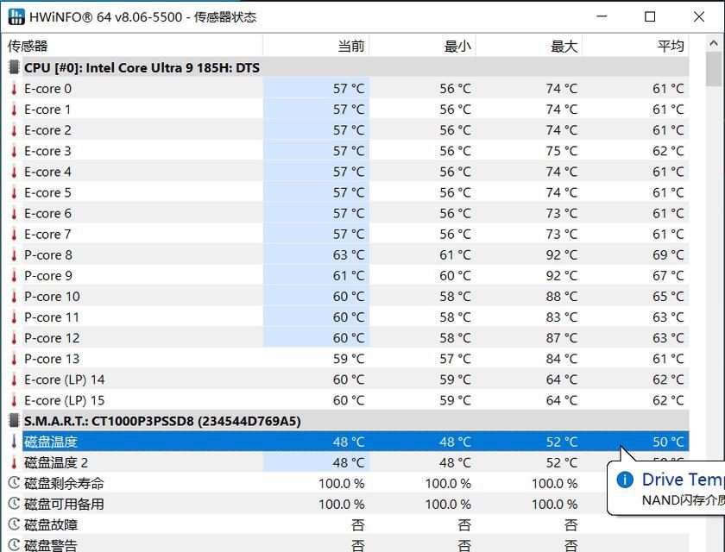Click the 磁盘警告 row label
Screen dimensions: 725x552
pos(51,546)
